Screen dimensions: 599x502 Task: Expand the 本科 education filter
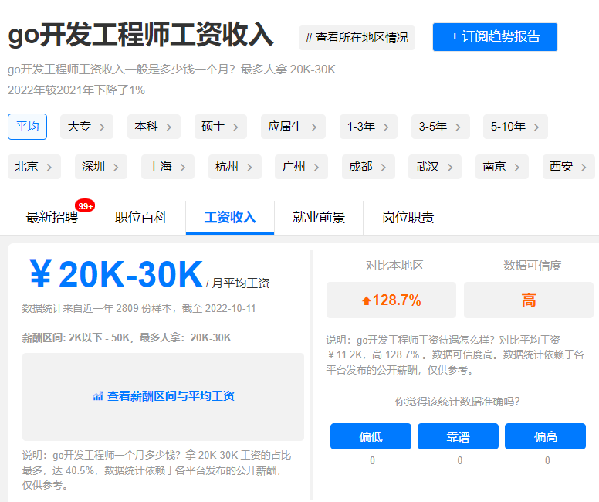pyautogui.click(x=154, y=127)
